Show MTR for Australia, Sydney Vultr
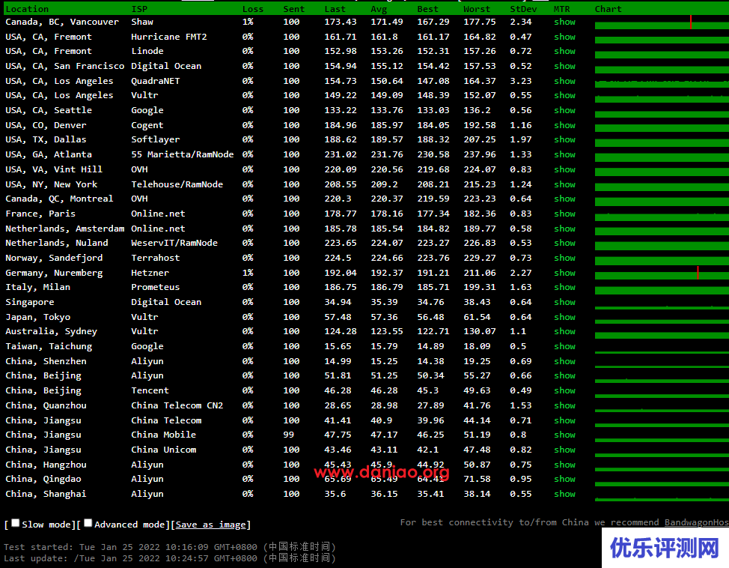The image size is (729, 568). coord(564,331)
